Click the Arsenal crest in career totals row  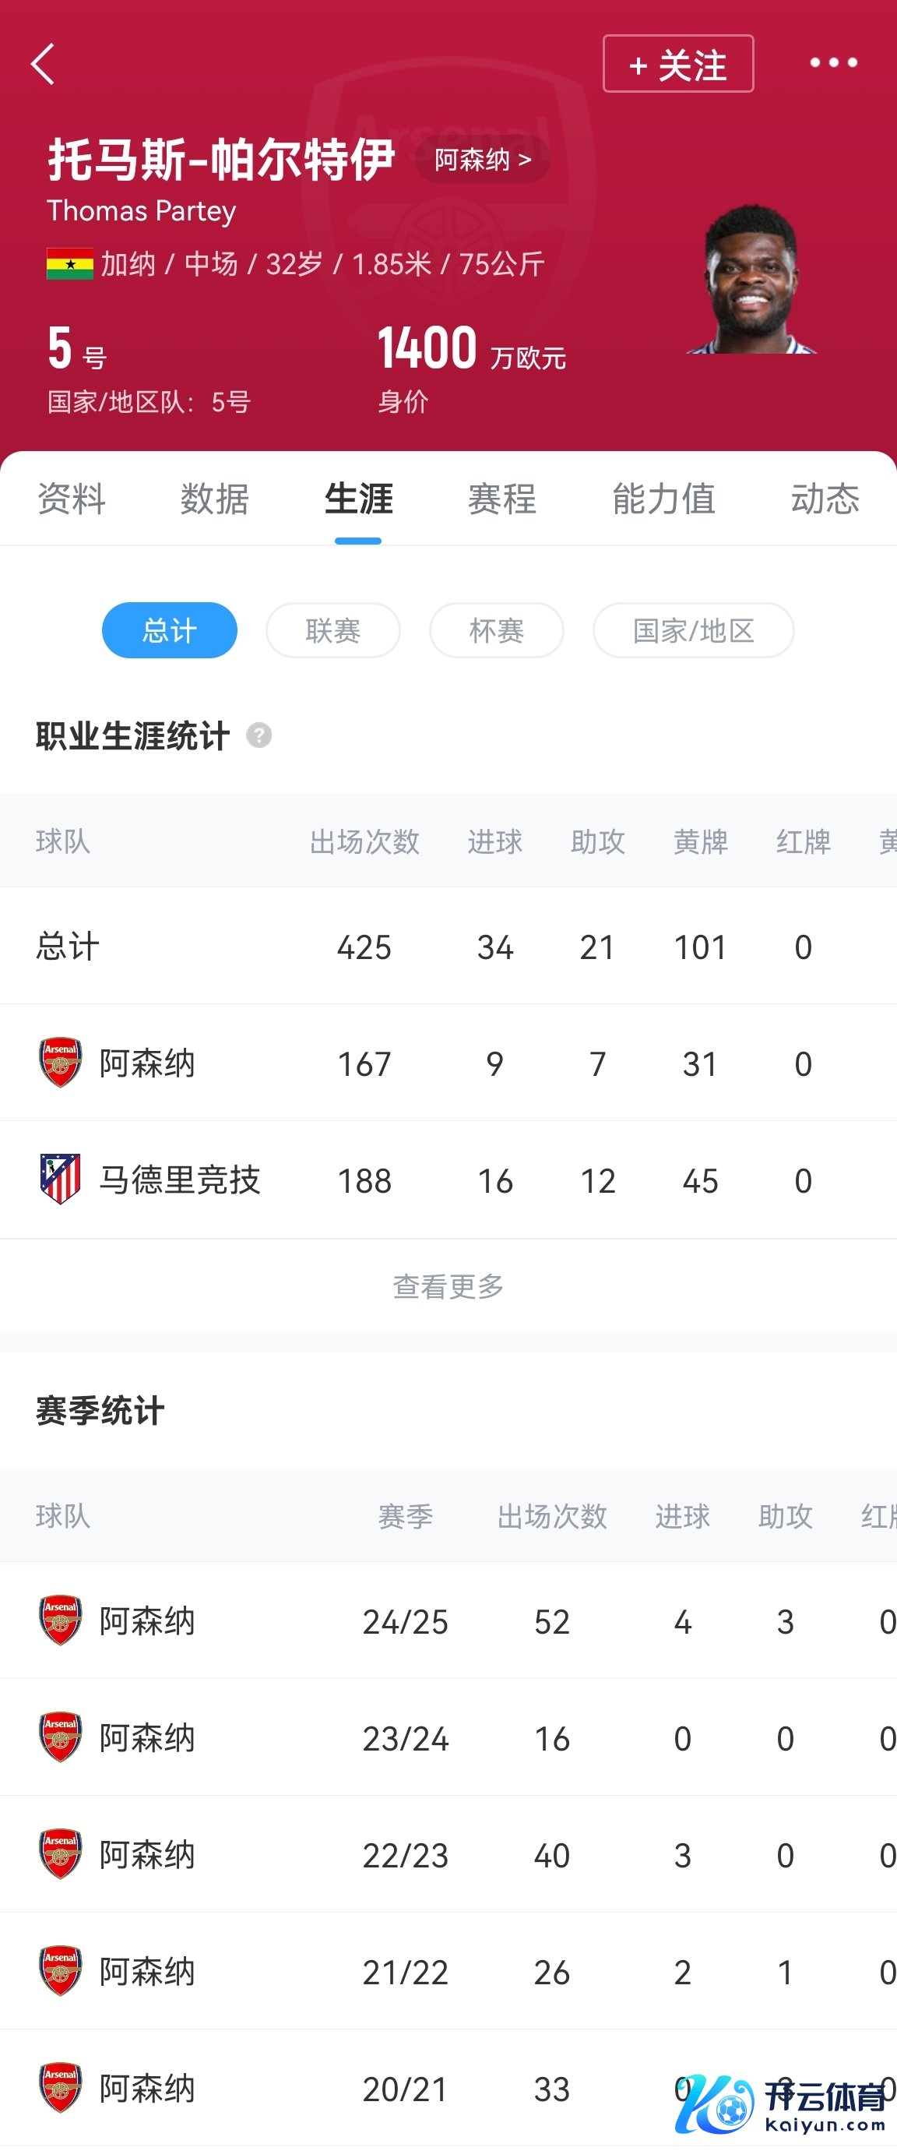60,1063
